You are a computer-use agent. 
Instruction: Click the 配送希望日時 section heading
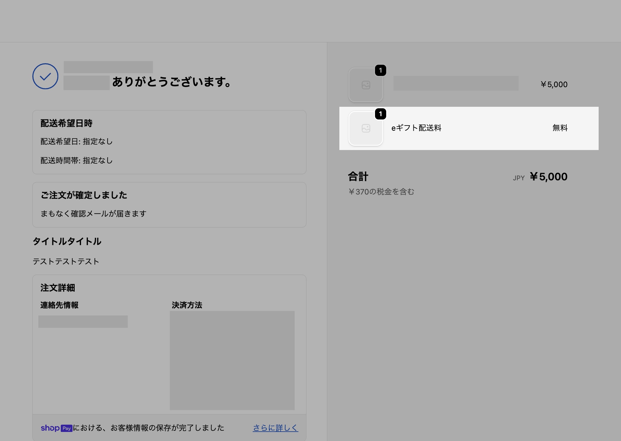66,123
